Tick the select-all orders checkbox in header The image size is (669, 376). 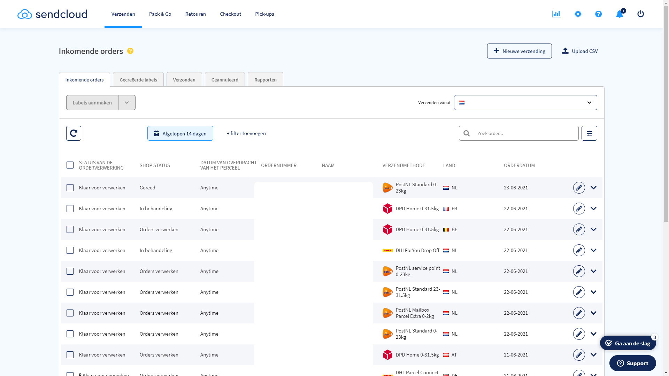(x=70, y=165)
